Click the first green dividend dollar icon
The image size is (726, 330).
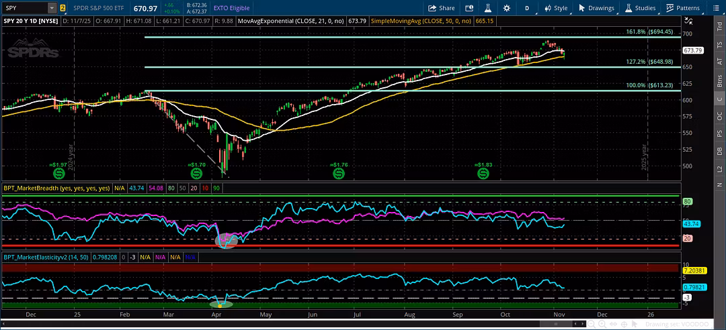click(x=59, y=173)
